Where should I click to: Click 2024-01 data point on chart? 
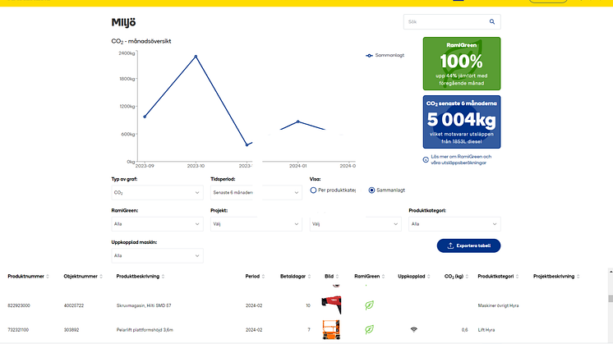[298, 122]
